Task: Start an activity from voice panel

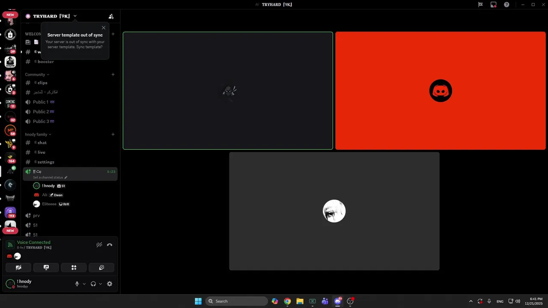Action: (x=74, y=267)
